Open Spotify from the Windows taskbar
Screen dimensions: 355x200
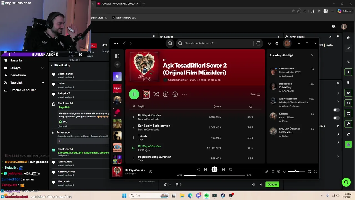(x=206, y=196)
